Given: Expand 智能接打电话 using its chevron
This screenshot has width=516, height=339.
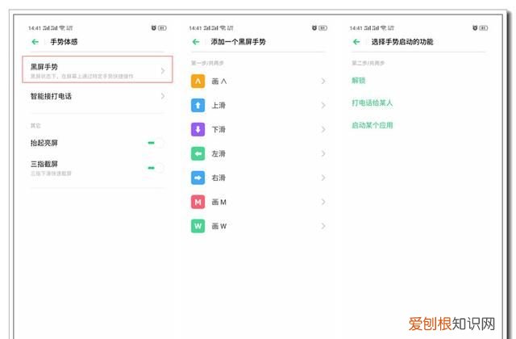Looking at the screenshot, I should (162, 96).
